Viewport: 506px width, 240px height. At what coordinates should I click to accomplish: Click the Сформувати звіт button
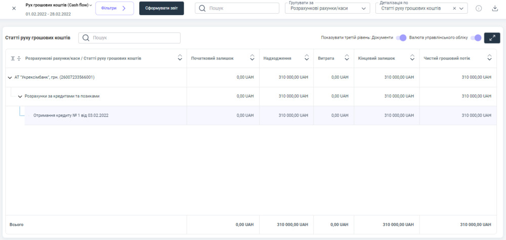161,8
